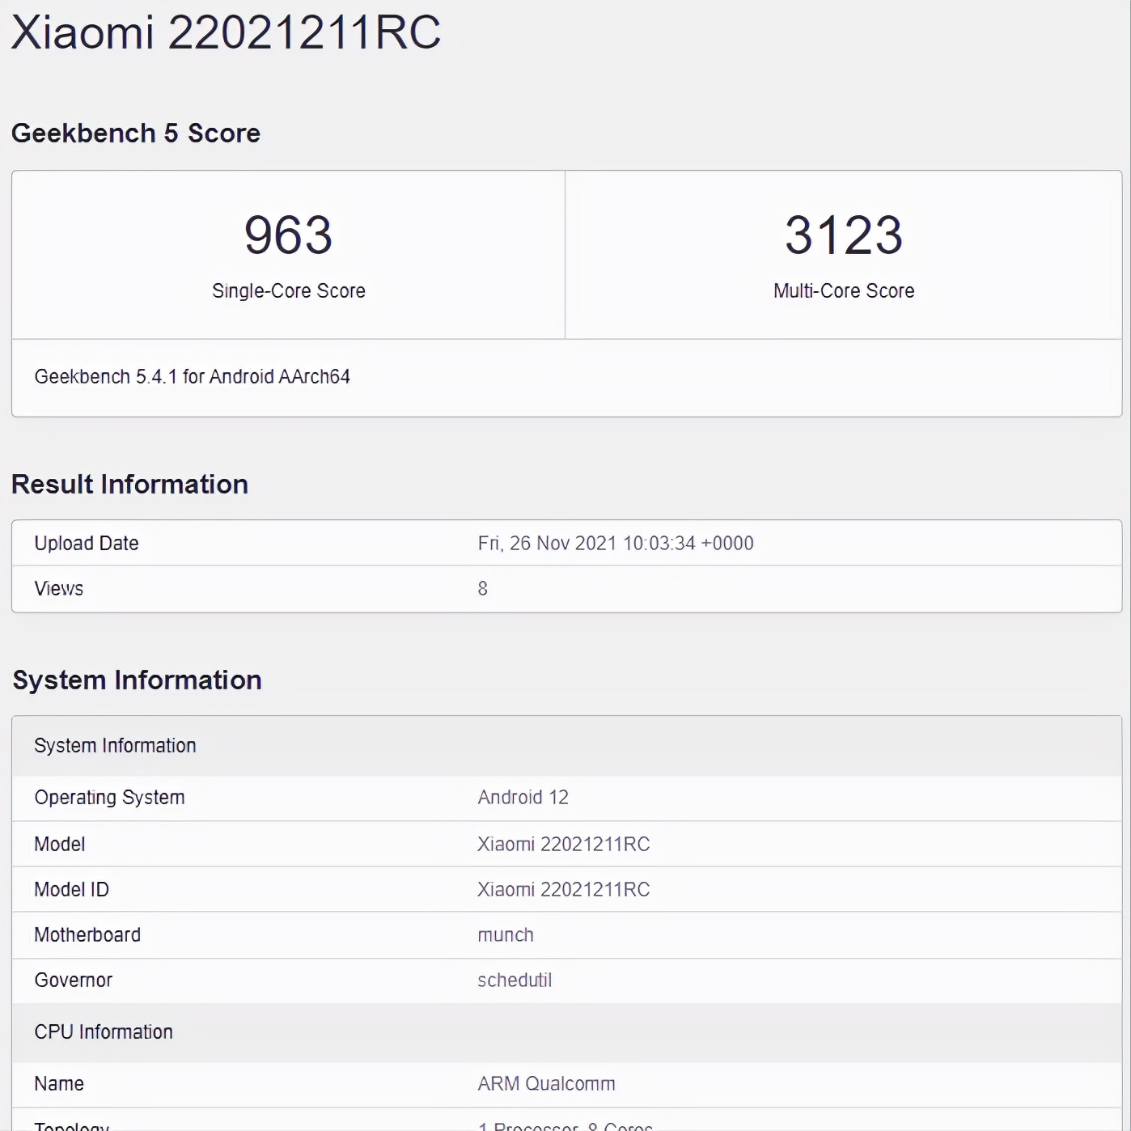This screenshot has width=1131, height=1131.
Task: Click the single-core score value 963
Action: point(289,235)
